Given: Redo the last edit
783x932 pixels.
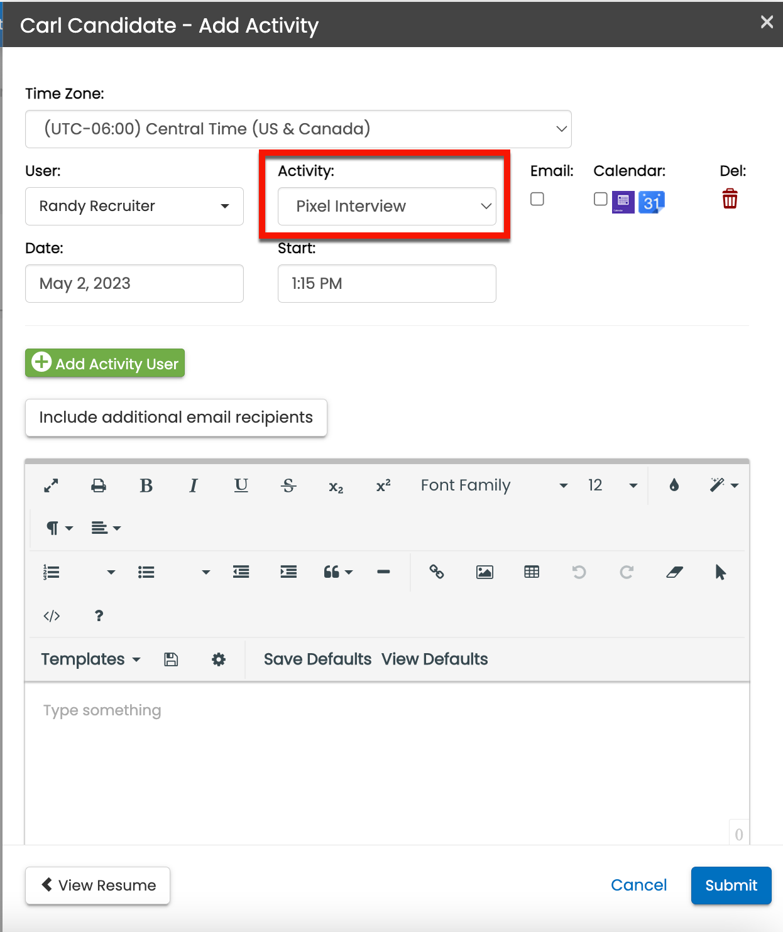Looking at the screenshot, I should [x=627, y=572].
